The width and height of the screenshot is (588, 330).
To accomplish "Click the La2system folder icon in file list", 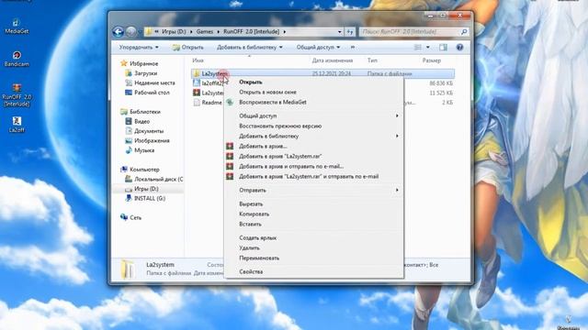I will [196, 73].
